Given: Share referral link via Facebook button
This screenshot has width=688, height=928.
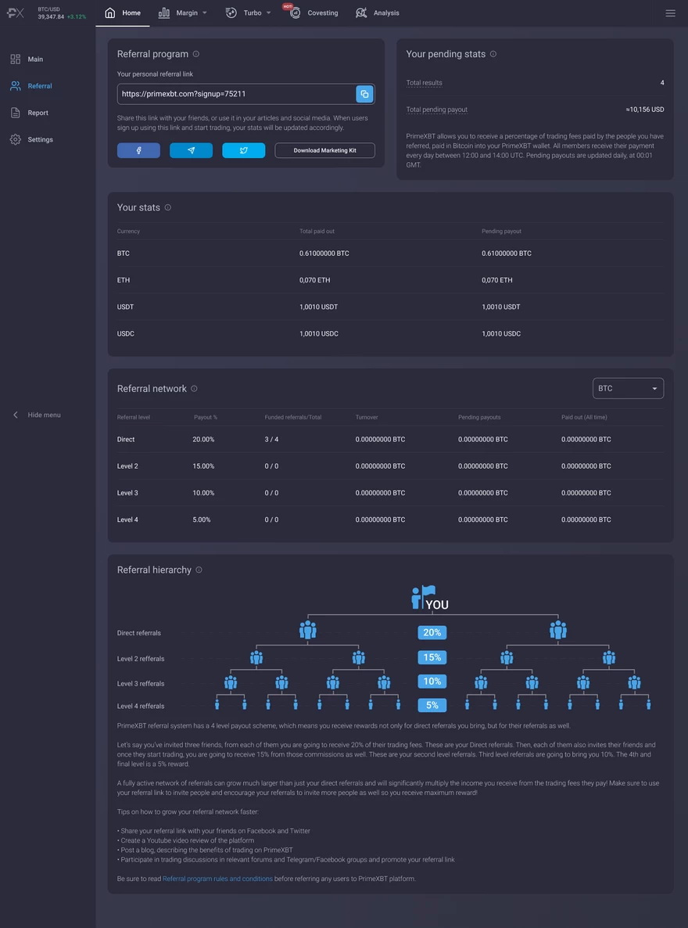Looking at the screenshot, I should click(x=138, y=150).
